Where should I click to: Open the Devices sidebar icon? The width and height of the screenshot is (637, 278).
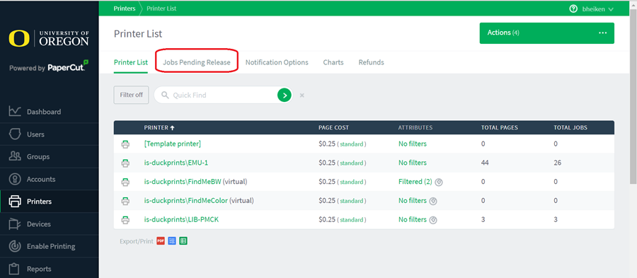[x=15, y=224]
